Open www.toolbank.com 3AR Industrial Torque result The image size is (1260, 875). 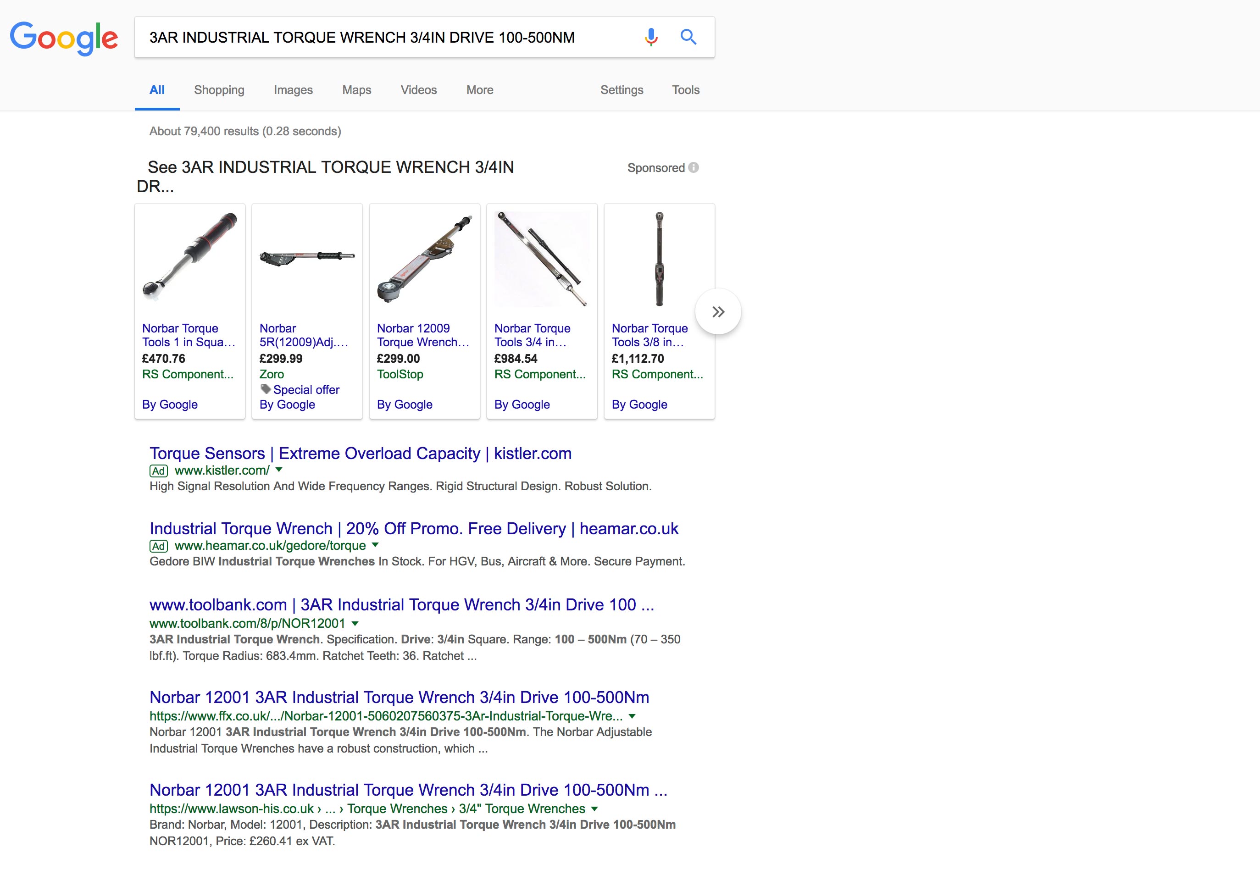pyautogui.click(x=401, y=605)
